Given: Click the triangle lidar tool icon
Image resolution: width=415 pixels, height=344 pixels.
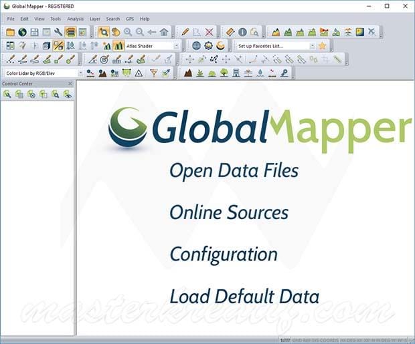Looking at the screenshot, I should (139, 73).
